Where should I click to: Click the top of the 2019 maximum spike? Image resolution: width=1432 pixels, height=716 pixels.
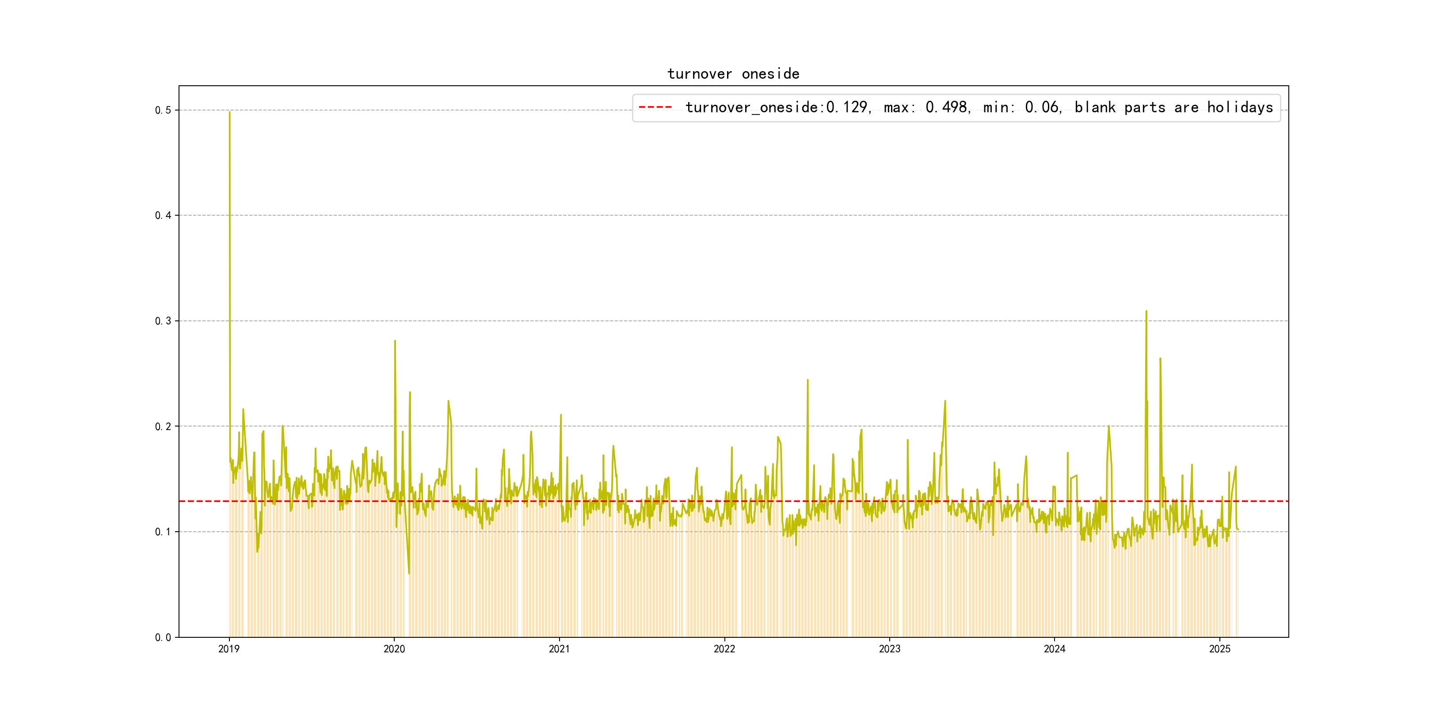[229, 112]
